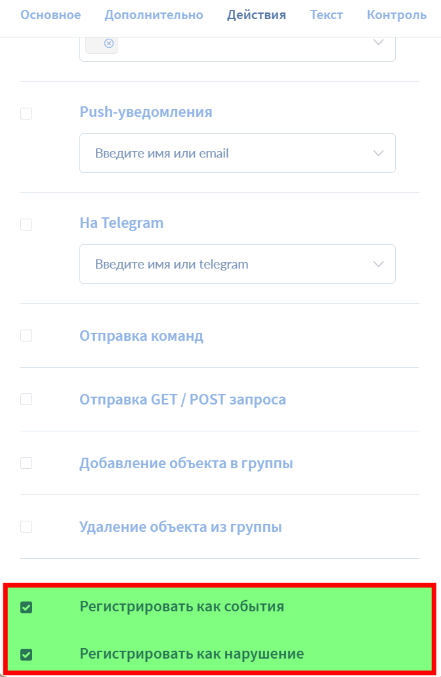
Task: Open the Контроль tab
Action: click(x=396, y=14)
